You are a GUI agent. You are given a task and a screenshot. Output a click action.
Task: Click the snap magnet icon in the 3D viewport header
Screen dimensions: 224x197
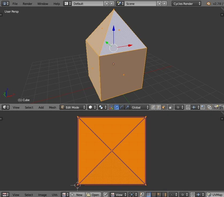click(x=188, y=107)
